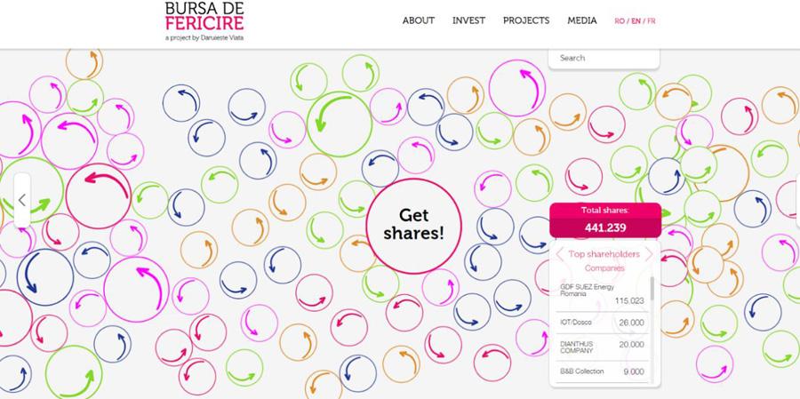Switch language to FR

click(652, 21)
